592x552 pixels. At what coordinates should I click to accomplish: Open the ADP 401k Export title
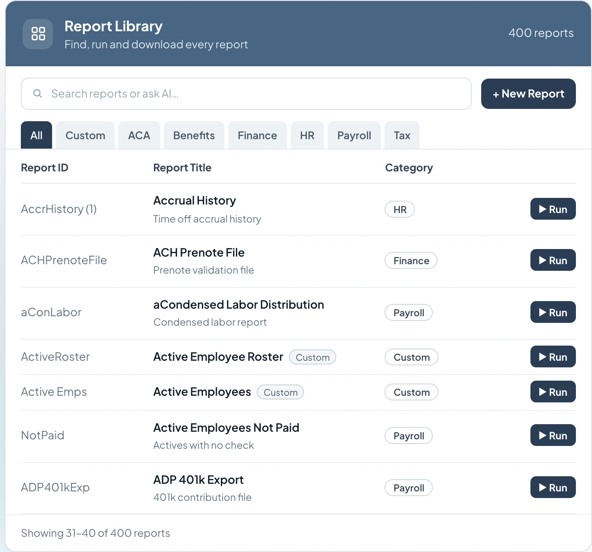(x=198, y=480)
